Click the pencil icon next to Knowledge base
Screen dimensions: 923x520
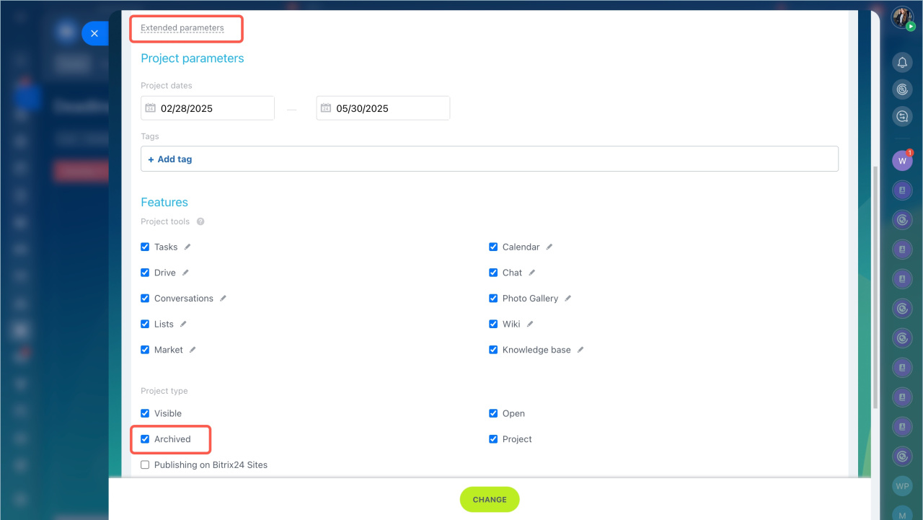pos(580,350)
